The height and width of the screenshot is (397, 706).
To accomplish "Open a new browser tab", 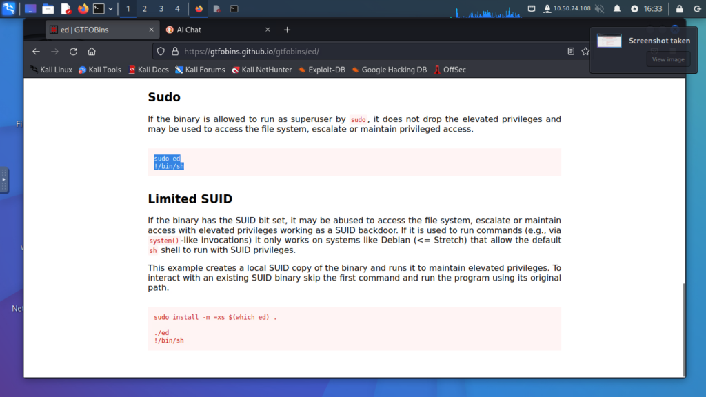I will [288, 30].
